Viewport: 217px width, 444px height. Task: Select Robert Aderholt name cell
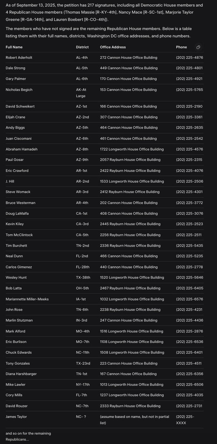[x=19, y=57]
